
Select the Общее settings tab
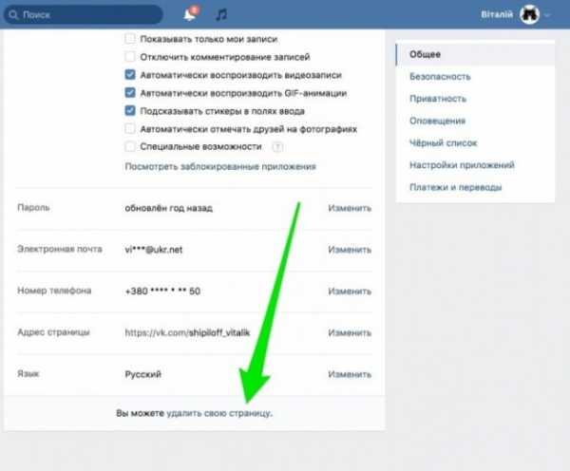pyautogui.click(x=475, y=54)
